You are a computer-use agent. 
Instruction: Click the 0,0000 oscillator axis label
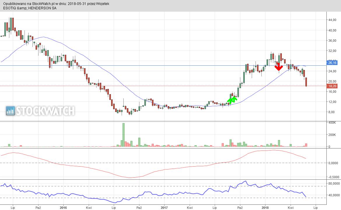click(x=333, y=163)
